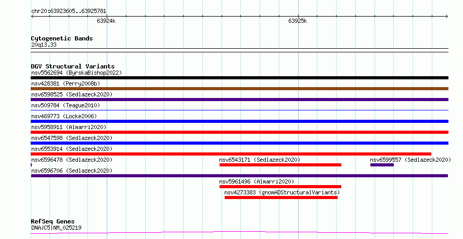Open the DNAJC5|NM_025219 gene label
Image resolution: width=463 pixels, height=239 pixels.
point(56,228)
